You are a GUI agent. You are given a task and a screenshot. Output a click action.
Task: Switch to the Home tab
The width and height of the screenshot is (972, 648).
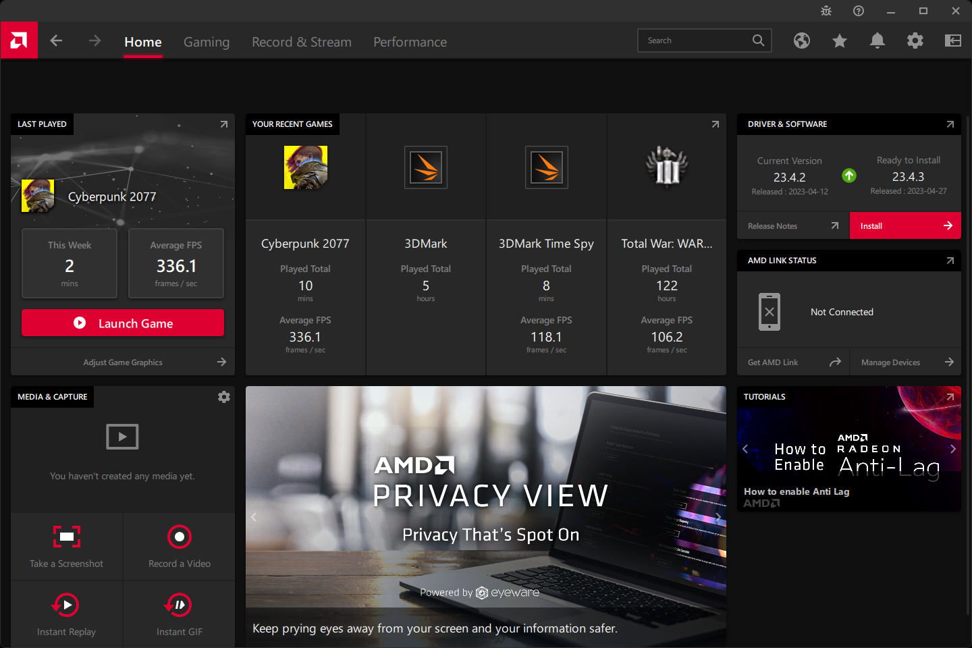(143, 42)
